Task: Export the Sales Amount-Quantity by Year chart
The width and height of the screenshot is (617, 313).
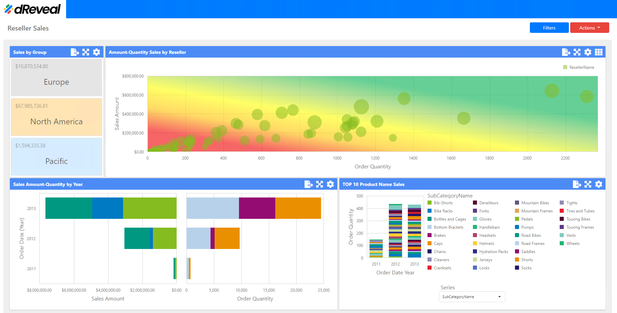Action: pos(309,184)
